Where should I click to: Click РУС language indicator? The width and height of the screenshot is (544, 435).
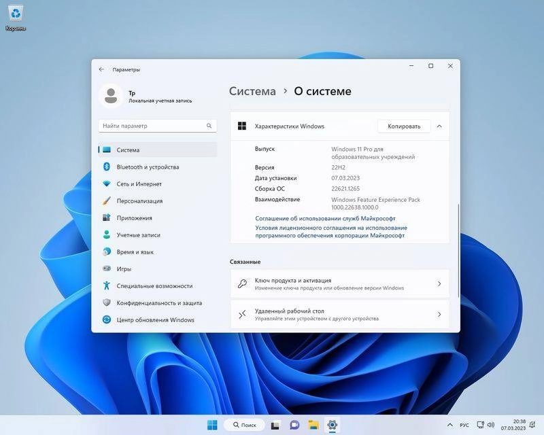pos(464,425)
